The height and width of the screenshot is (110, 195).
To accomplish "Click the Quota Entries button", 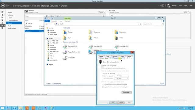I will [x=126, y=92].
